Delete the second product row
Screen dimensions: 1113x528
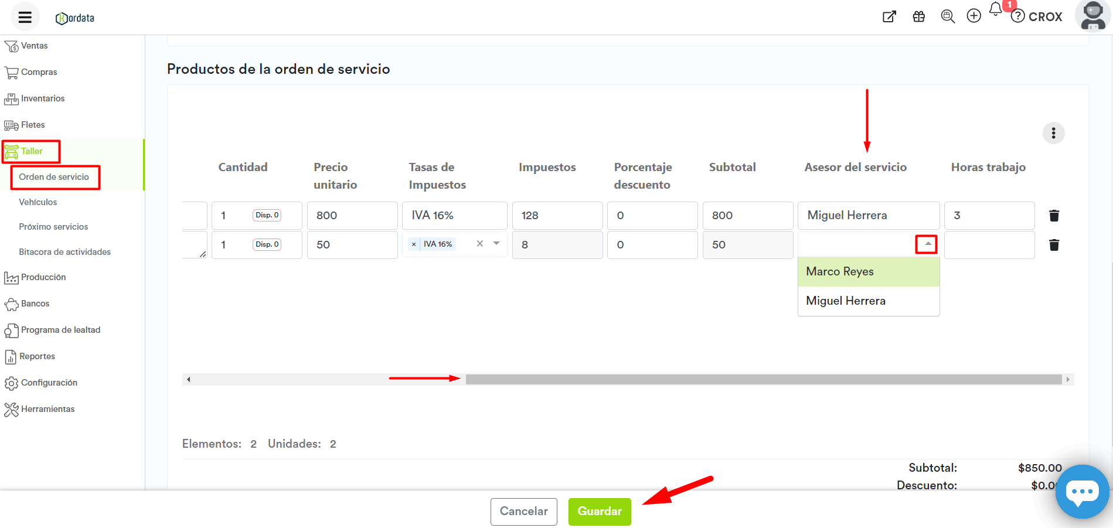click(1054, 245)
